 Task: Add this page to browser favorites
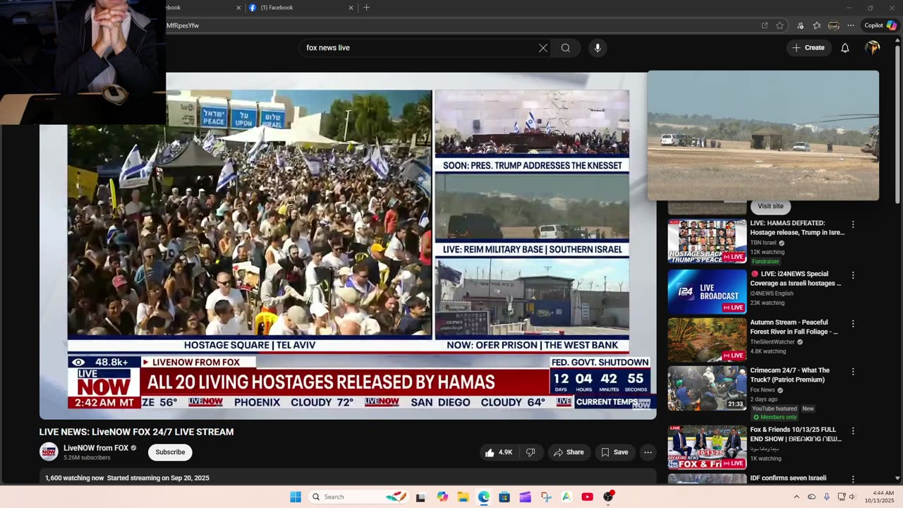click(780, 25)
